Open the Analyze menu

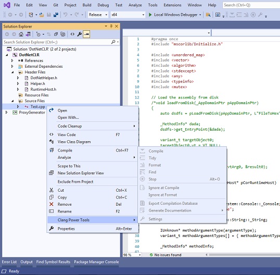click(135, 5)
